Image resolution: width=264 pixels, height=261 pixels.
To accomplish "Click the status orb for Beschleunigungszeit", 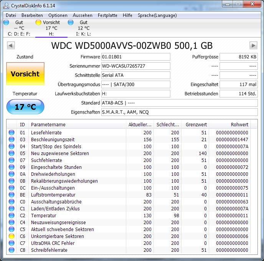I will [12, 139].
